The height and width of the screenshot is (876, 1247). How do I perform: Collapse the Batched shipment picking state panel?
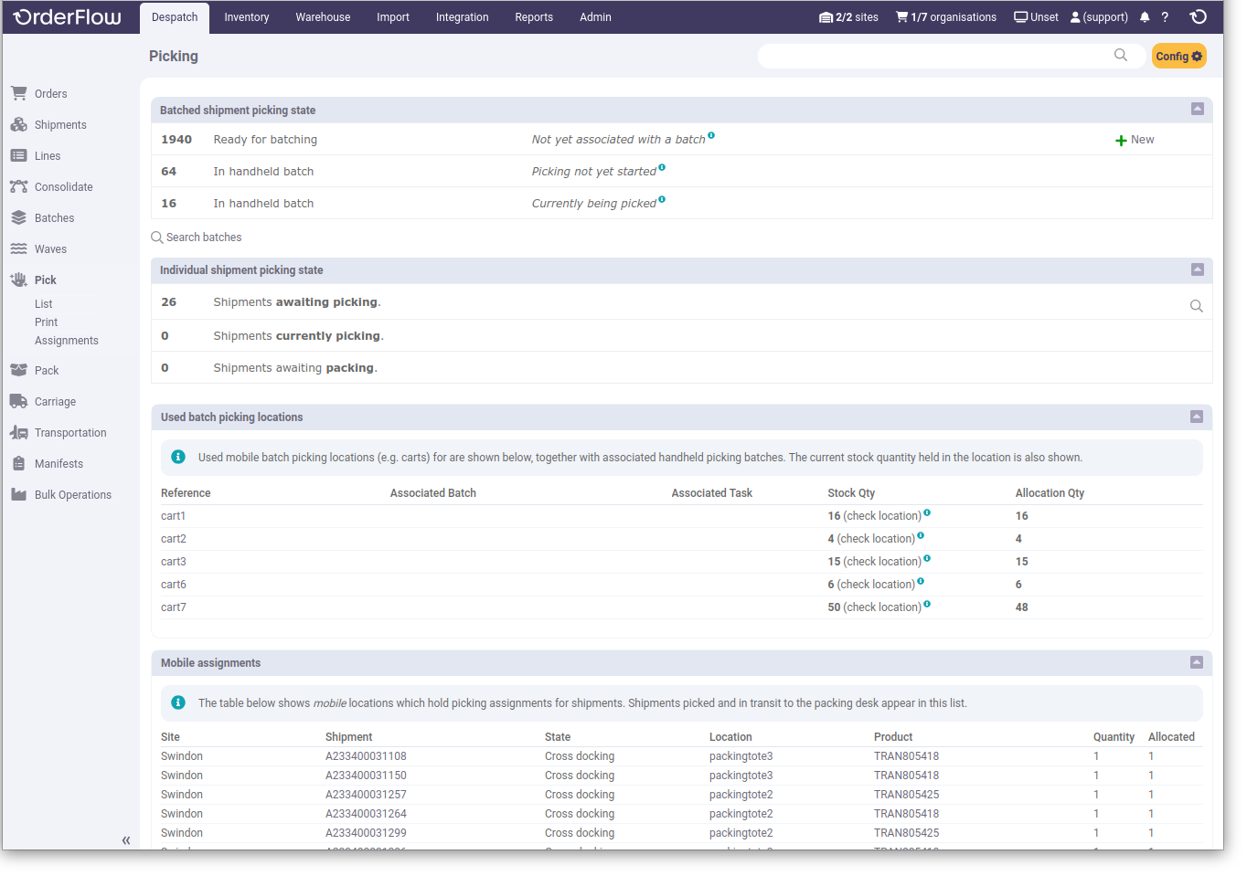tap(1198, 109)
